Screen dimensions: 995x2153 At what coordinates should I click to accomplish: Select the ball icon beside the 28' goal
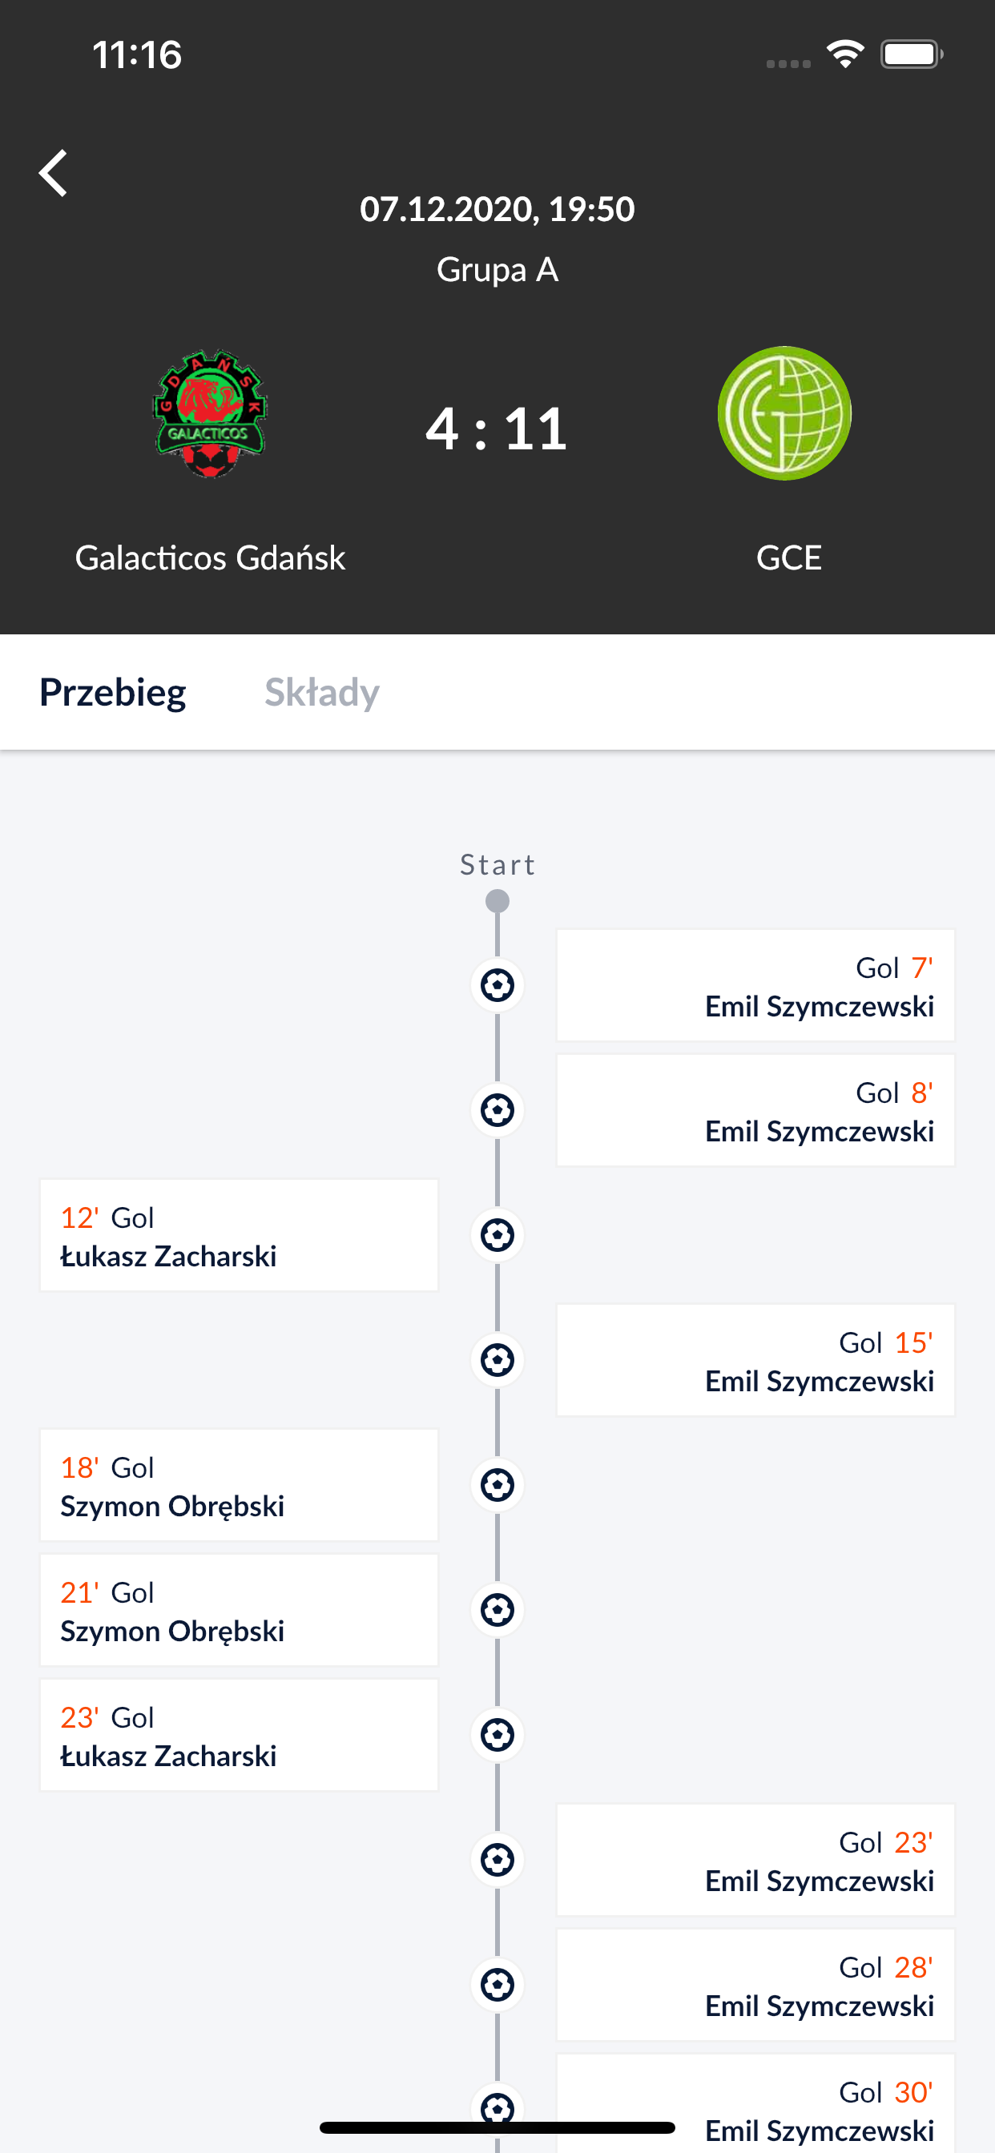(497, 1985)
